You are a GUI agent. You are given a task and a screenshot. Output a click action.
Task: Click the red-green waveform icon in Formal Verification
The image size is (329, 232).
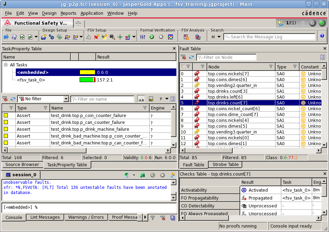click(171, 37)
